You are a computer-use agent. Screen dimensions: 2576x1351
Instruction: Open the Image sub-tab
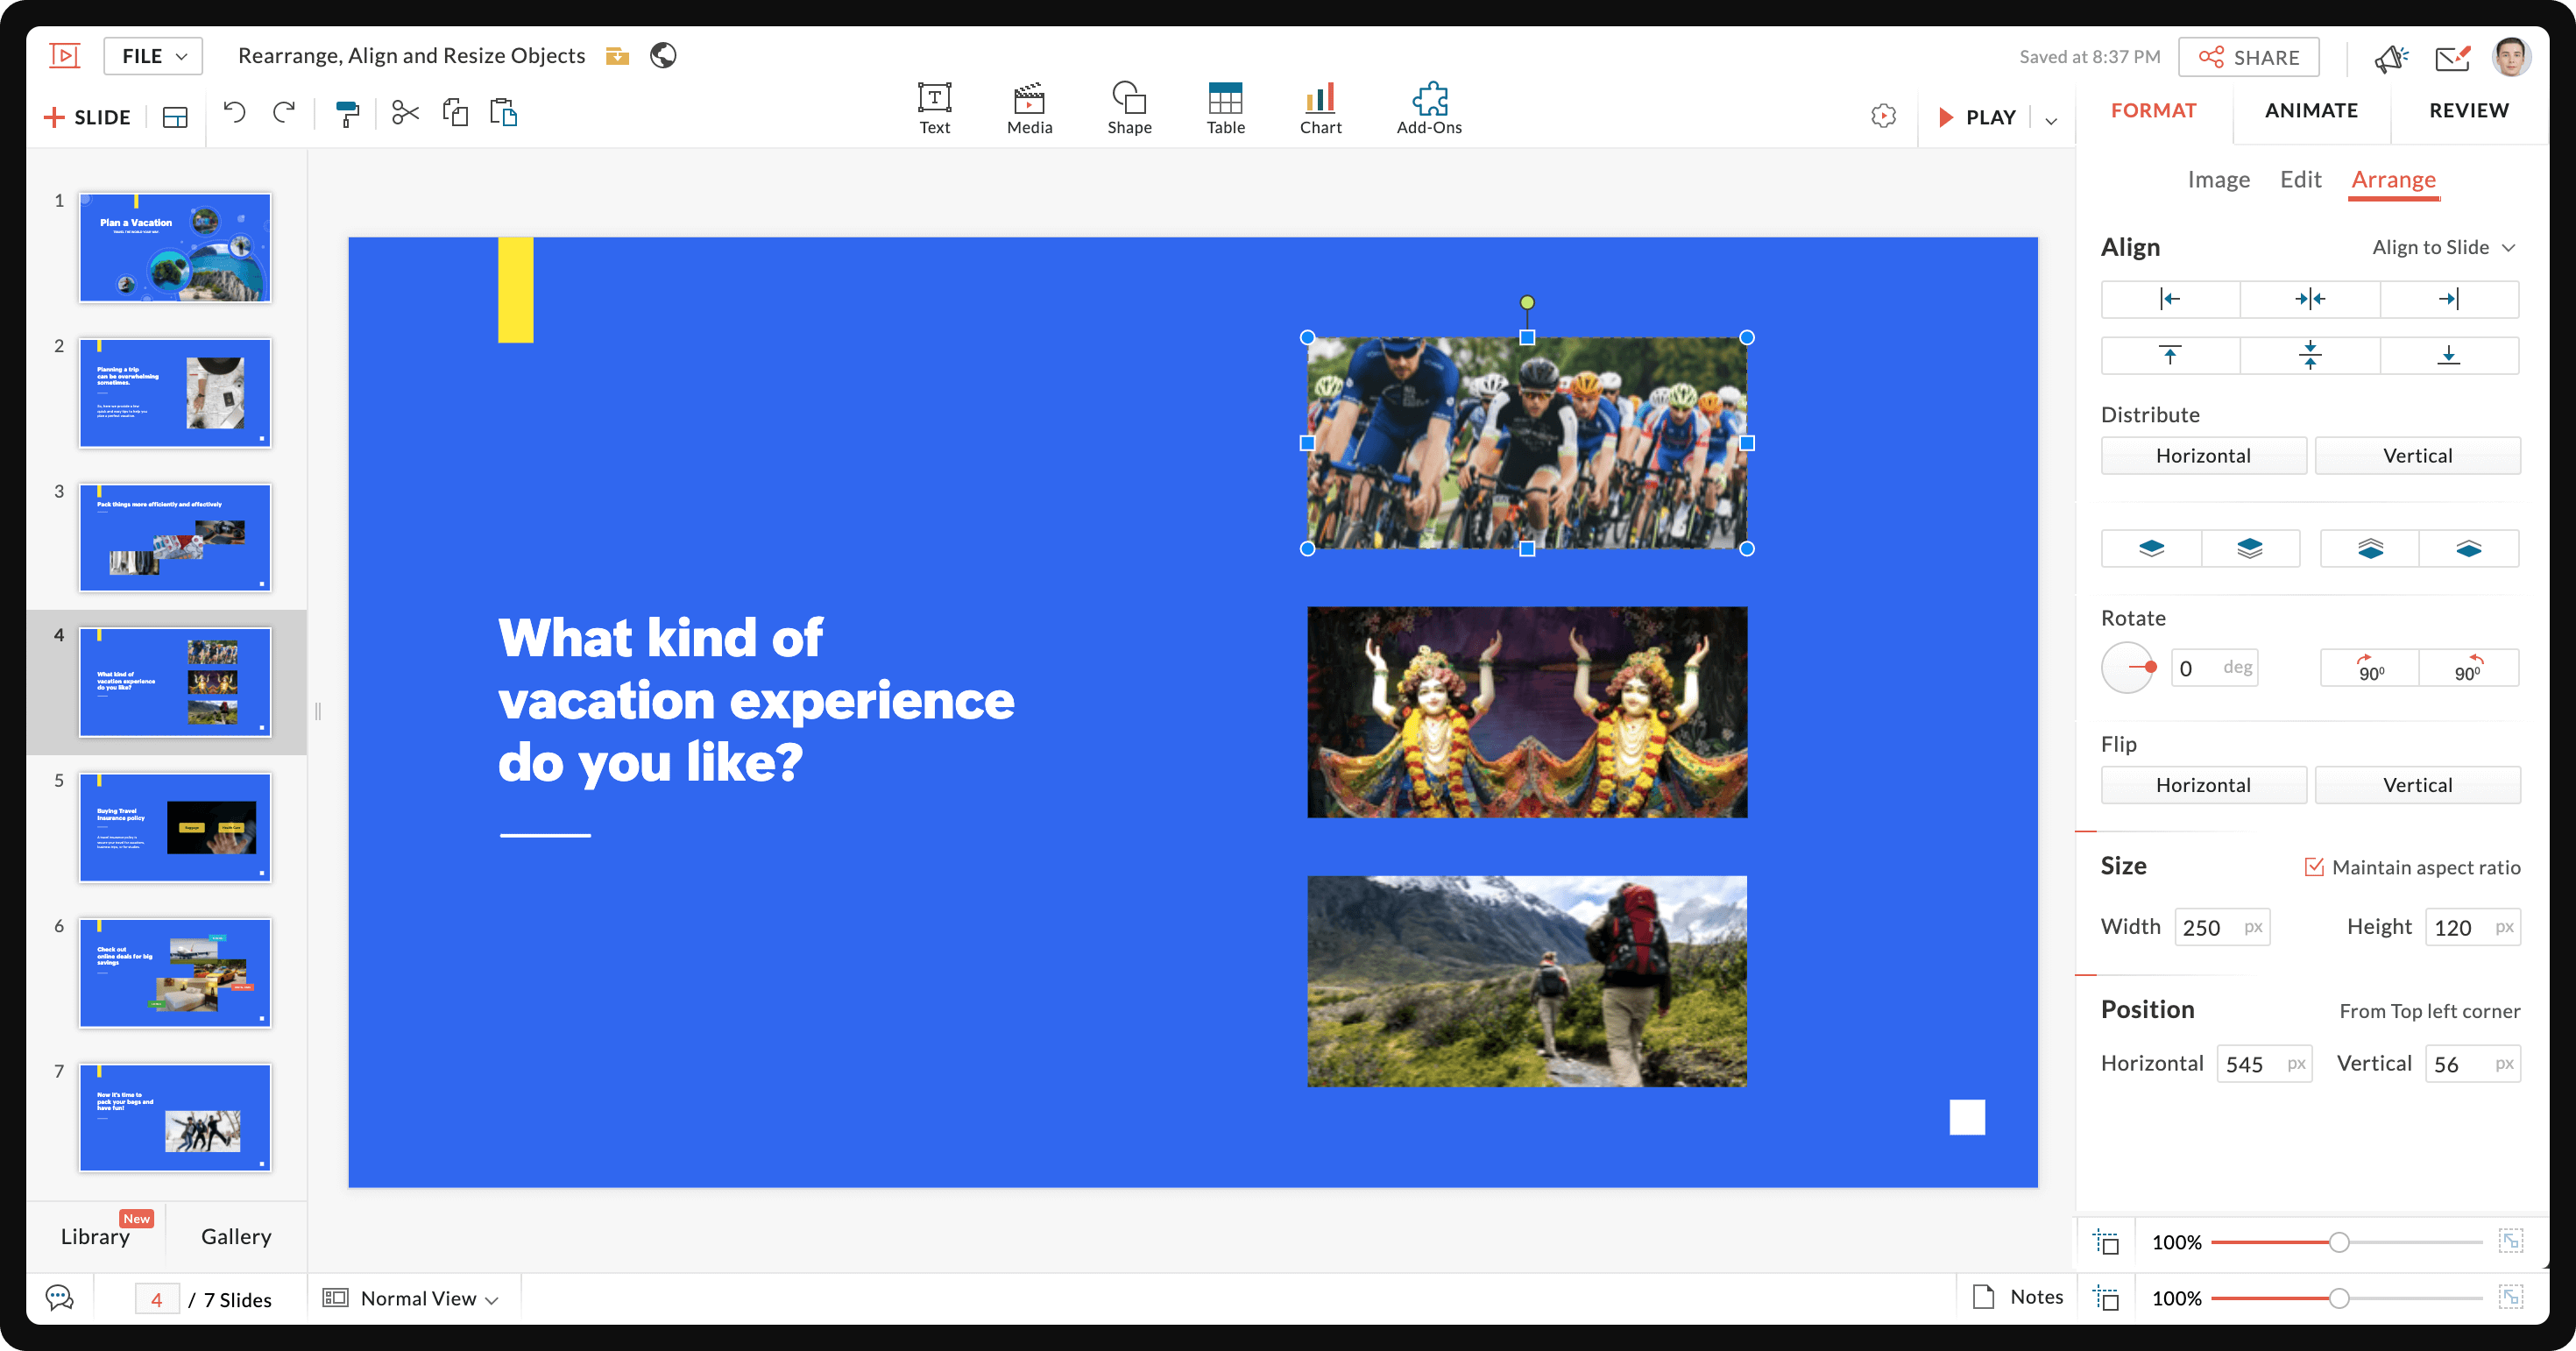[2218, 179]
